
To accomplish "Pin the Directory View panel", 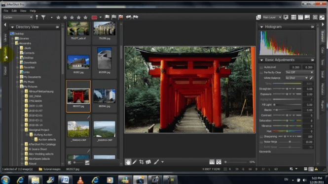I will pos(57,27).
